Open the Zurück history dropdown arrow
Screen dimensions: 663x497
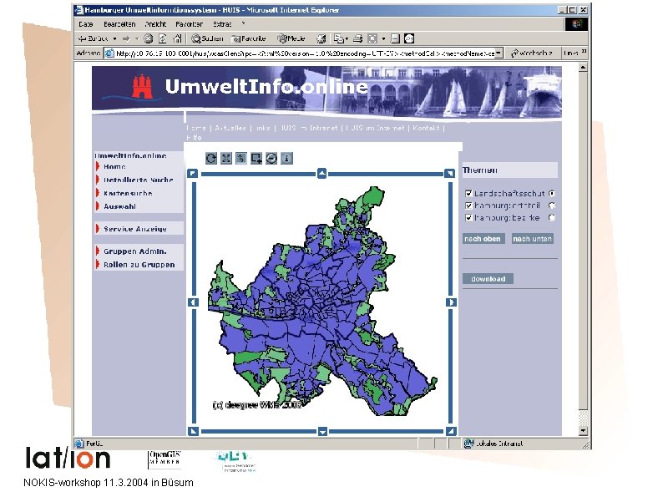114,38
